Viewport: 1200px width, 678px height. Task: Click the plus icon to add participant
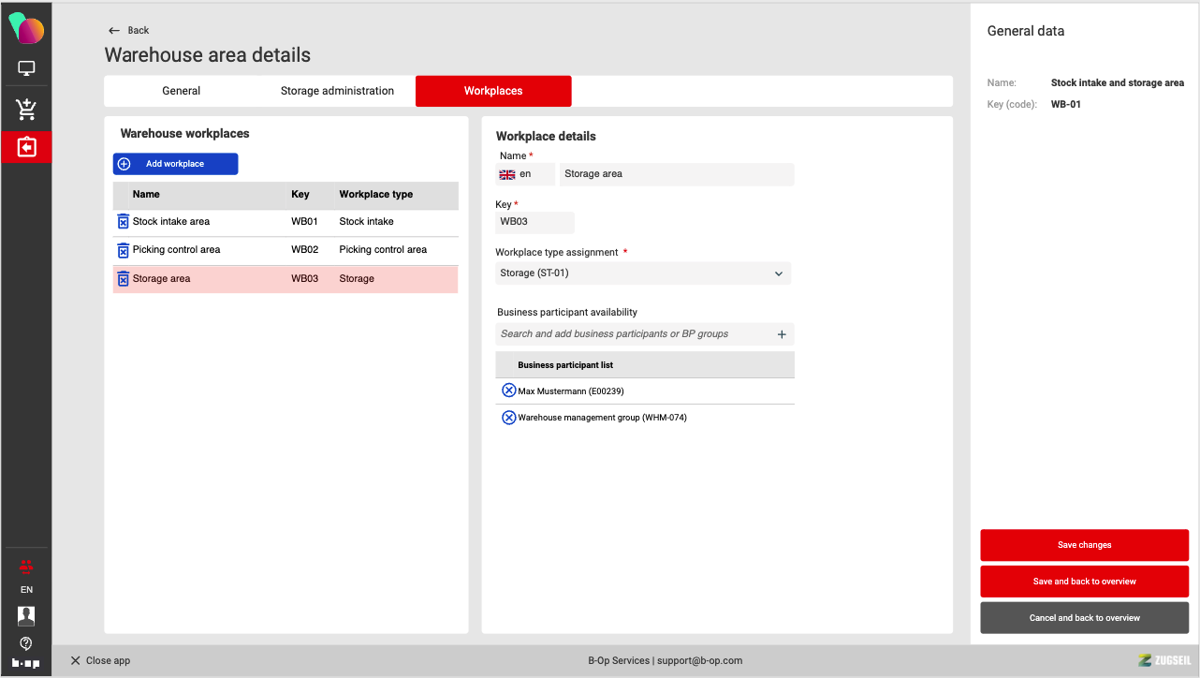point(782,334)
